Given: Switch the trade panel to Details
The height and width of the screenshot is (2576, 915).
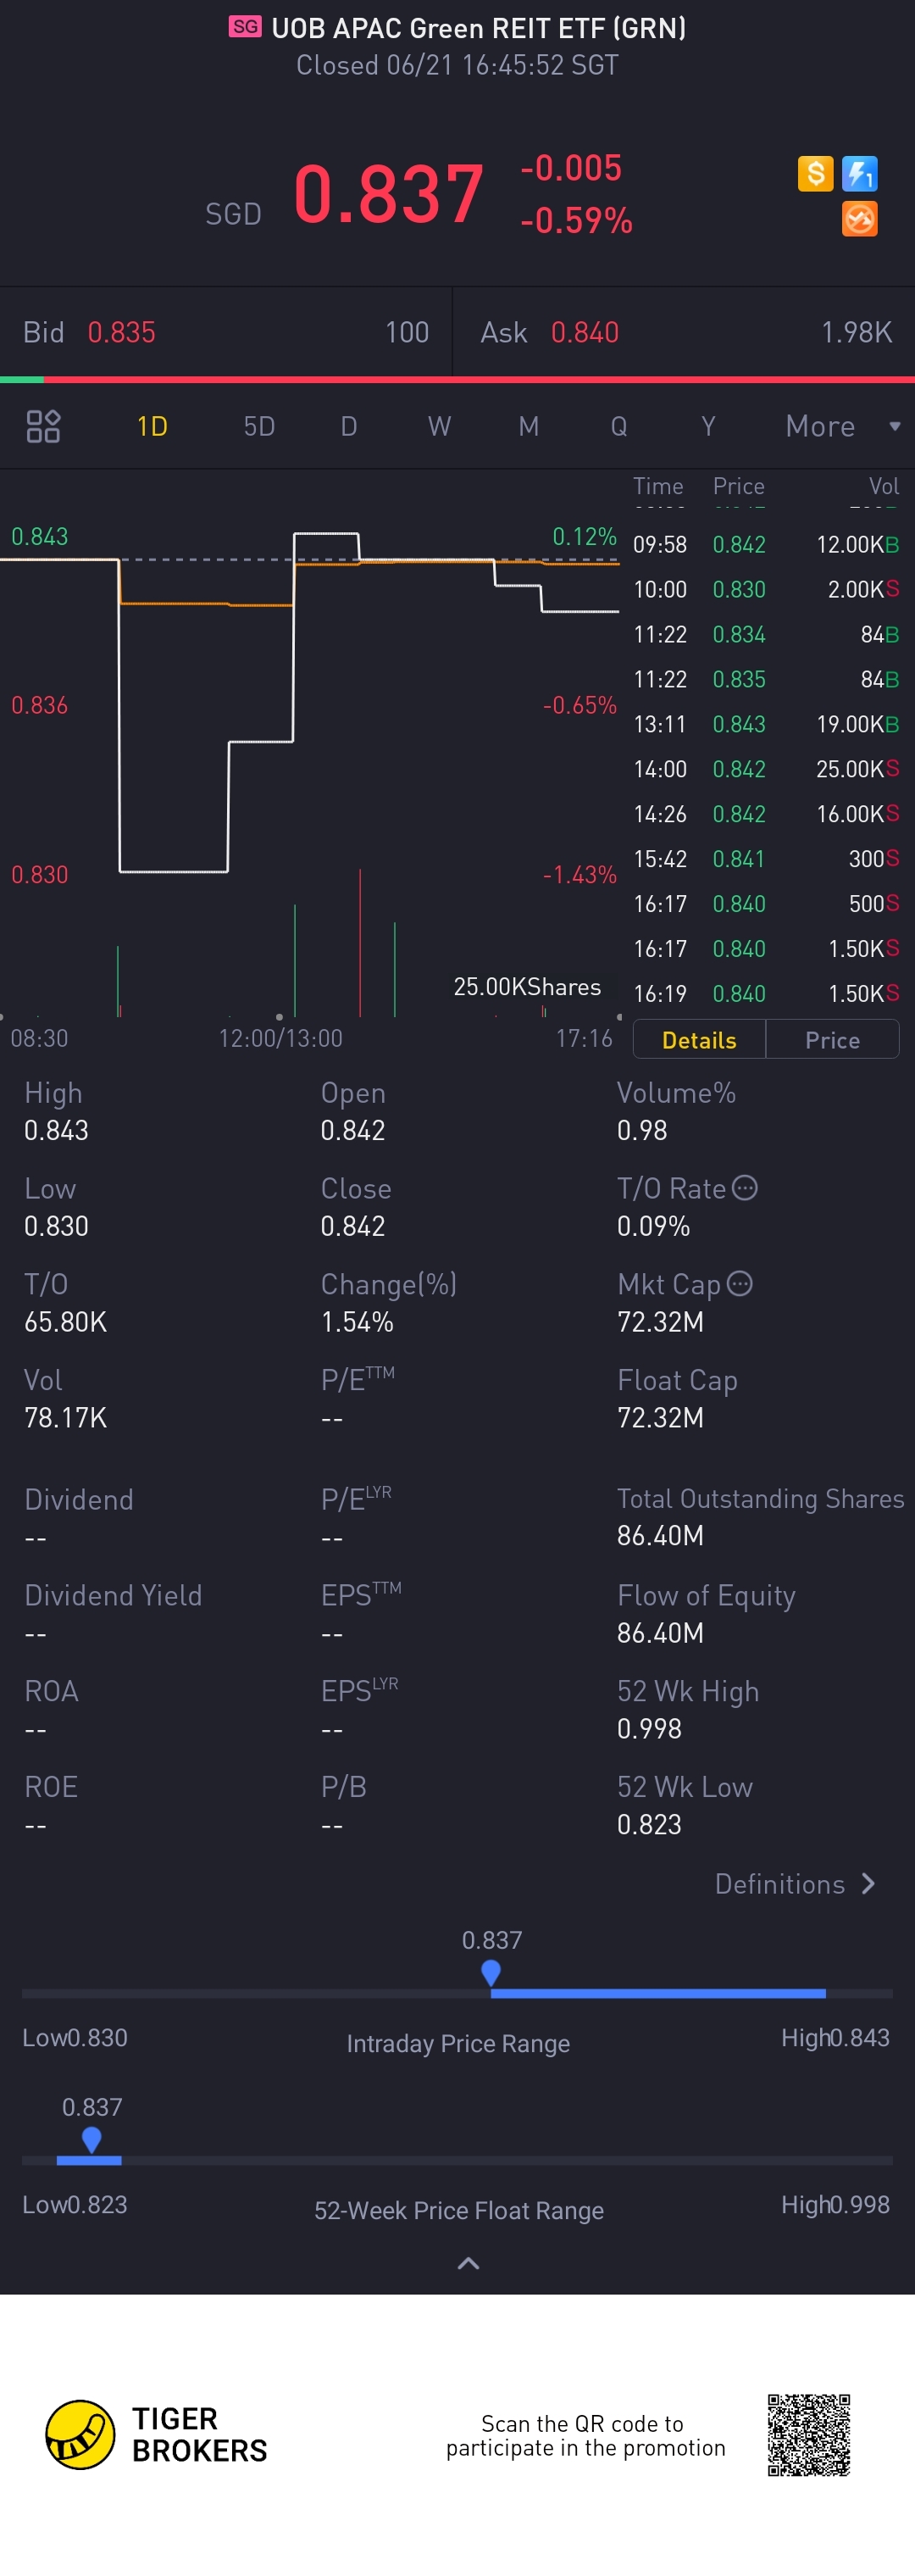Looking at the screenshot, I should [699, 1040].
